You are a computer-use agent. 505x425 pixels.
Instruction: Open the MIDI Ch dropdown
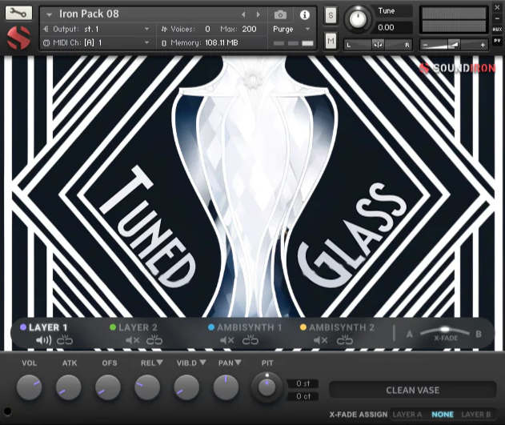[96, 42]
